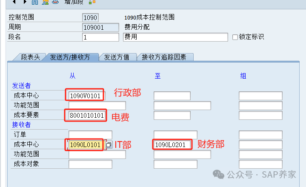Screen dimensions: 306x187
Task: Click 成本对象 从 field
Action: pos(90,164)
